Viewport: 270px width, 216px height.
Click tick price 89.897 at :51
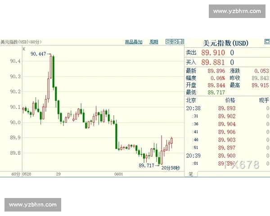click(x=227, y=148)
